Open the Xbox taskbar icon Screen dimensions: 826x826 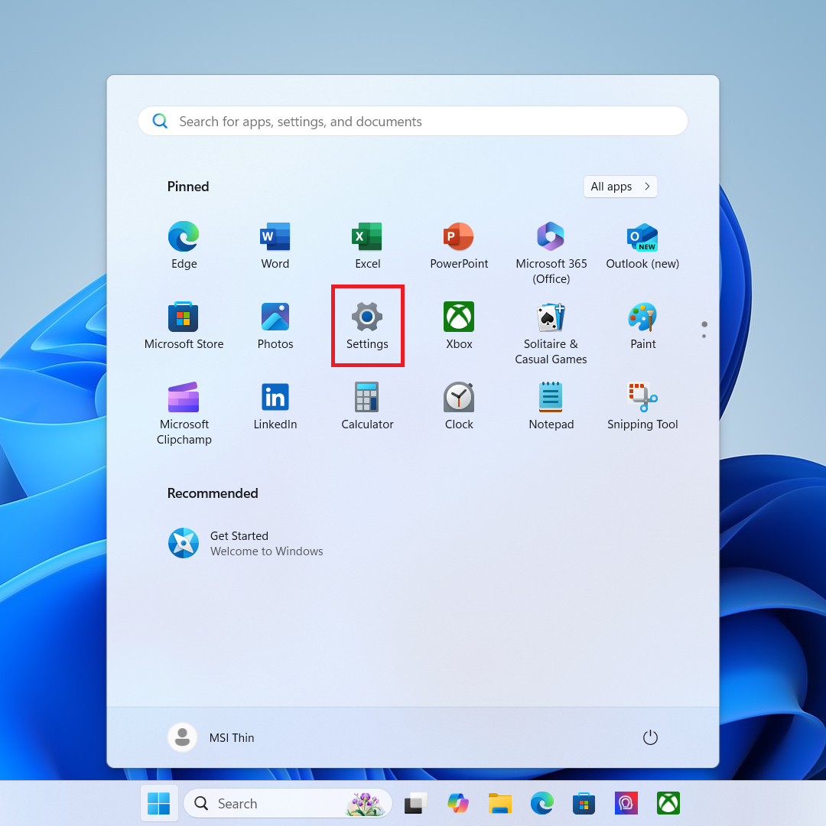click(668, 803)
